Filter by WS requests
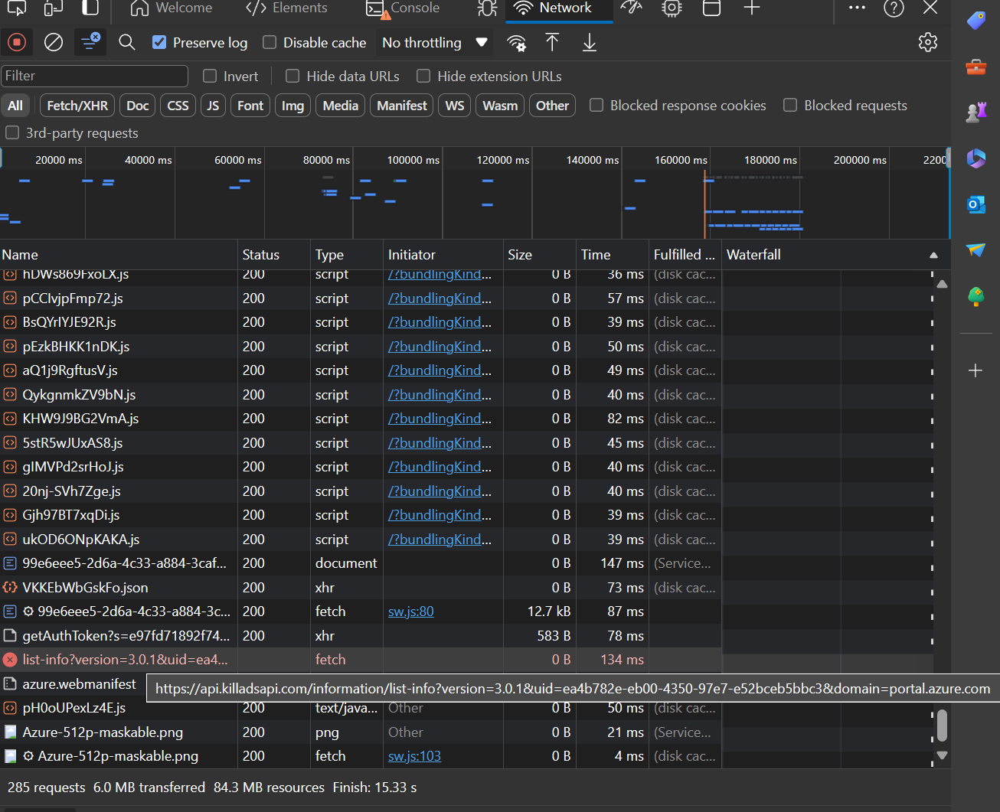The height and width of the screenshot is (812, 1000). pos(455,106)
